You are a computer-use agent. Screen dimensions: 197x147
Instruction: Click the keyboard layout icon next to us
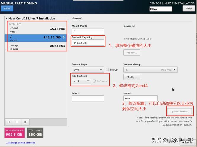(x=152, y=9)
